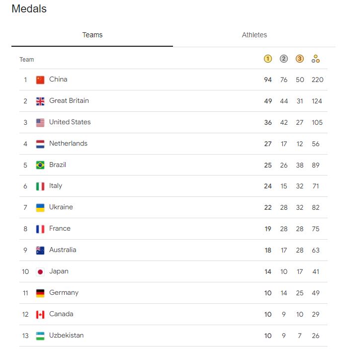Open the France team entry
This screenshot has width=343, height=349.
(x=173, y=229)
